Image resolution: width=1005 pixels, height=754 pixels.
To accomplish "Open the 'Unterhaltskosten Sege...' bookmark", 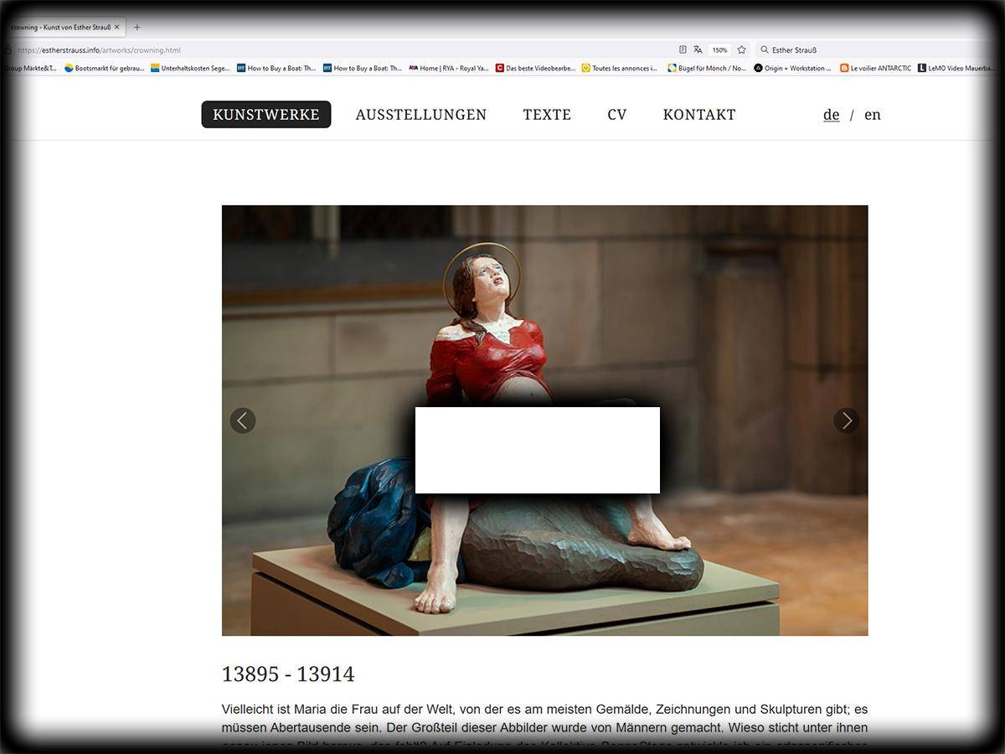I will click(x=190, y=68).
